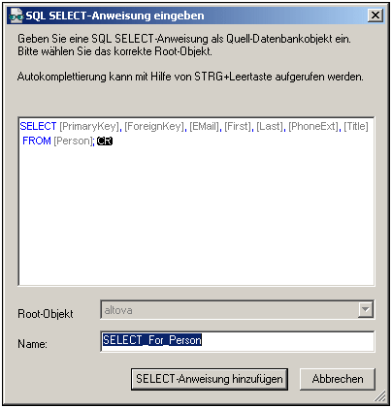Click the [PhoneExt] column in the SQL
392x408 pixels.
pyautogui.click(x=313, y=126)
